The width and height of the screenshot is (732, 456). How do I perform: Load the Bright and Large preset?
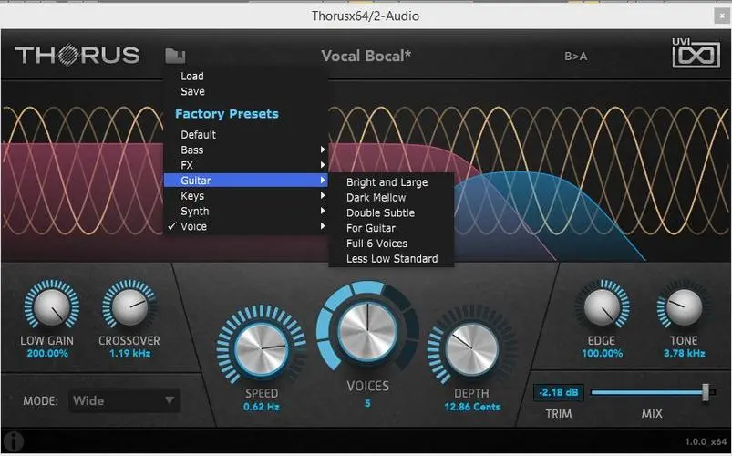[x=392, y=182]
